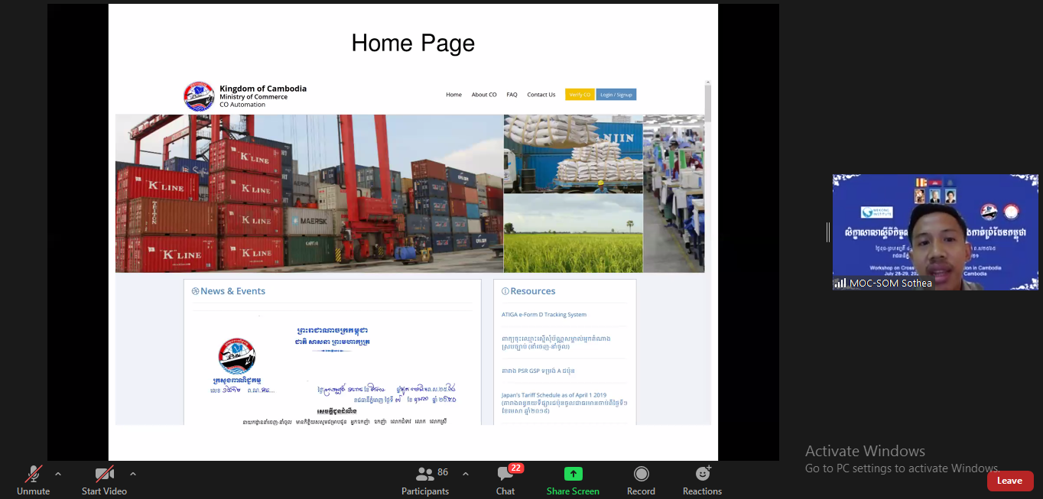1043x499 pixels.
Task: Click Kingdom of Cambodia site title
Action: [263, 89]
